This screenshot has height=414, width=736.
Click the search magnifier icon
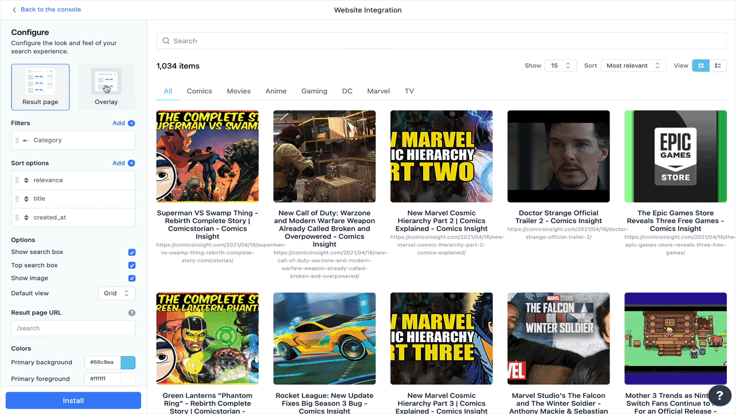tap(166, 41)
